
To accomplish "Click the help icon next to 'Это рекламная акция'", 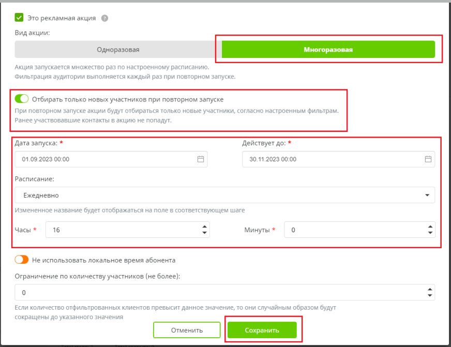I will pos(104,18).
